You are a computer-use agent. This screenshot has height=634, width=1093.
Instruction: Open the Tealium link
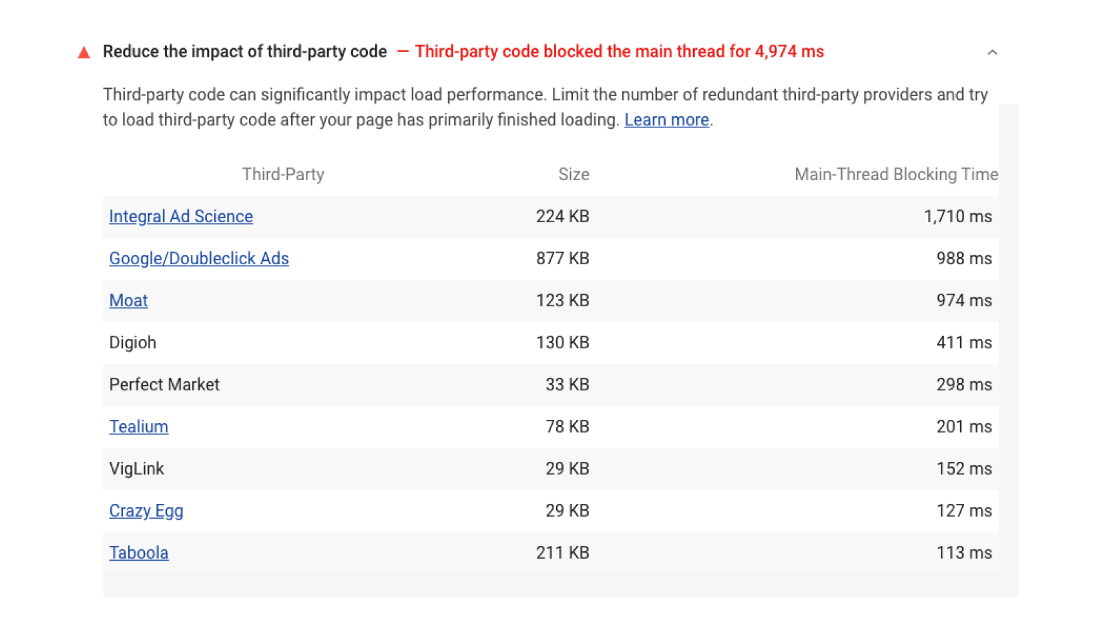tap(138, 426)
